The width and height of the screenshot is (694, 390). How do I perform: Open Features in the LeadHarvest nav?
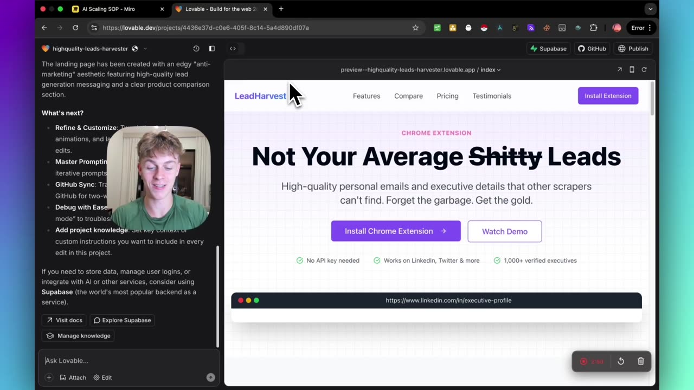pos(367,96)
